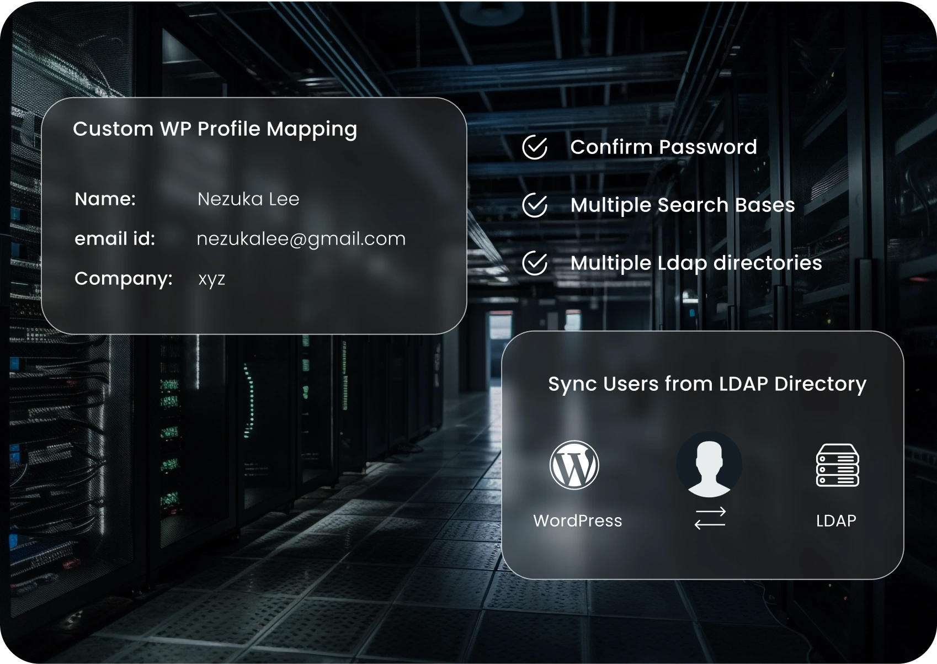Viewport: 937px width, 664px height.
Task: Click the user avatar silhouette icon
Action: 709,465
